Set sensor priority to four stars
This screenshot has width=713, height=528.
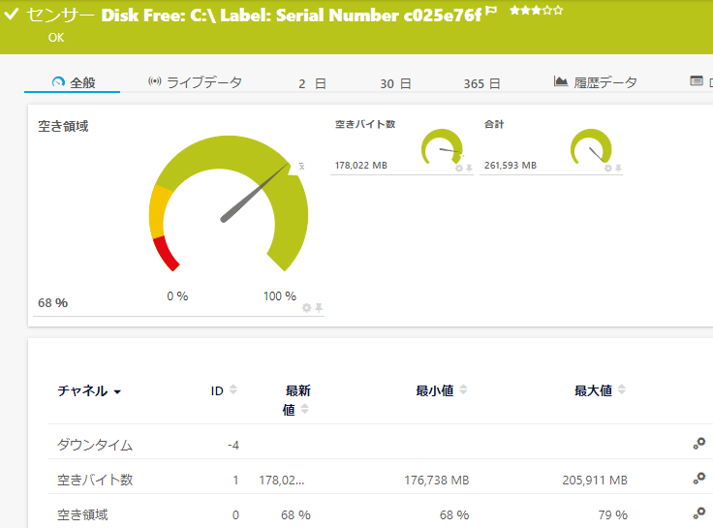547,10
